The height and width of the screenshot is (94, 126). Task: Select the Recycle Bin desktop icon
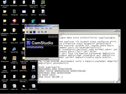(x=5, y=2)
